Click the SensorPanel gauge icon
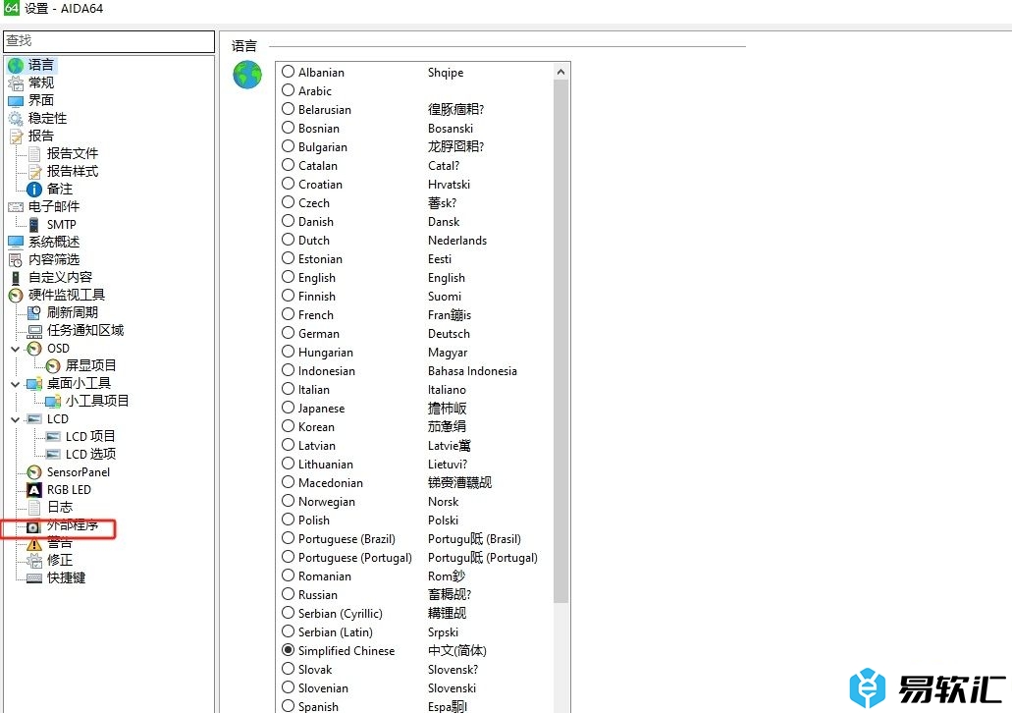 (x=34, y=472)
